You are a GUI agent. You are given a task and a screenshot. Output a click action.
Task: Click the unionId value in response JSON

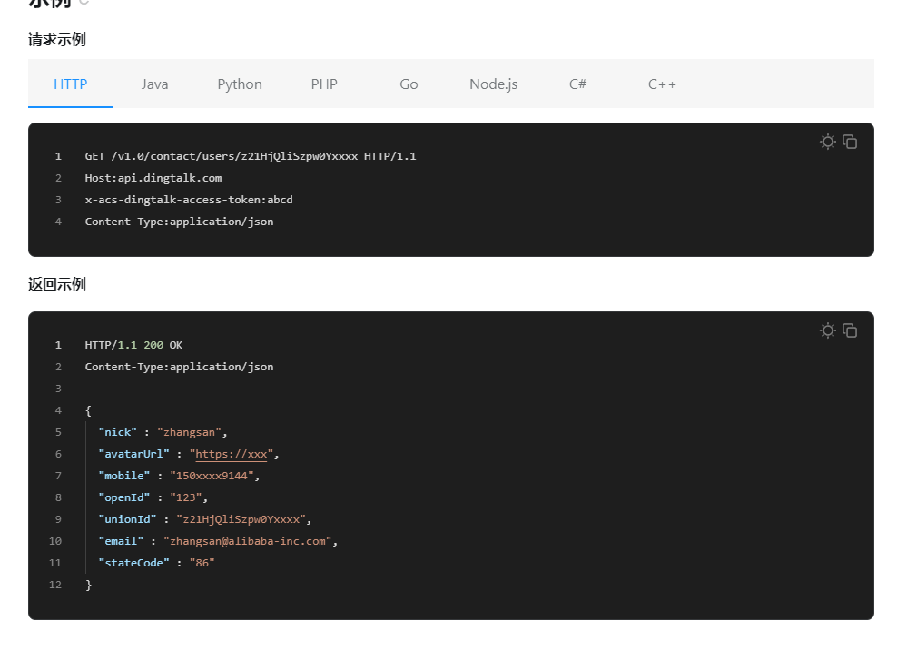pos(241,519)
